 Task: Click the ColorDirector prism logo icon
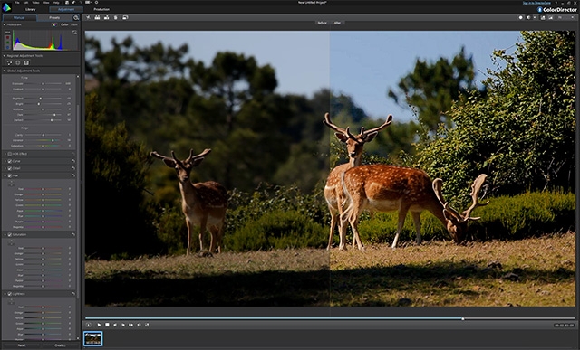(x=6, y=7)
